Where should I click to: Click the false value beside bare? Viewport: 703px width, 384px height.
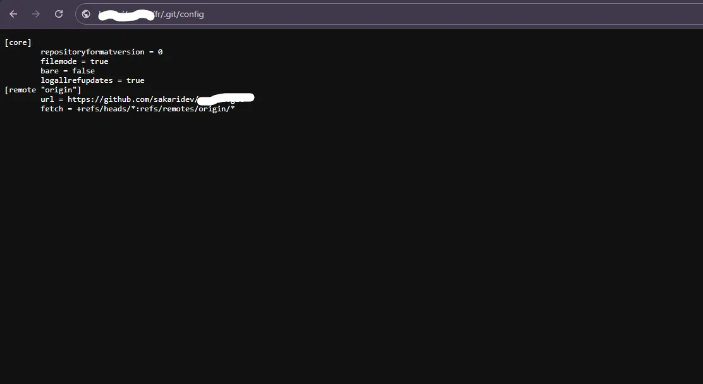coord(83,71)
